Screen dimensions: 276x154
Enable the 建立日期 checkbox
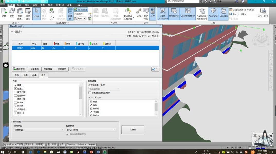(x=16, y=92)
